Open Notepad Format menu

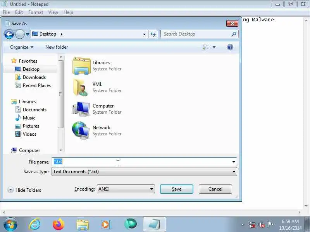pyautogui.click(x=36, y=12)
